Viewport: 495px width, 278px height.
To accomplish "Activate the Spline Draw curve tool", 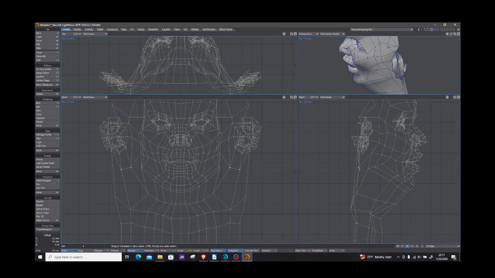I will pyautogui.click(x=47, y=209).
